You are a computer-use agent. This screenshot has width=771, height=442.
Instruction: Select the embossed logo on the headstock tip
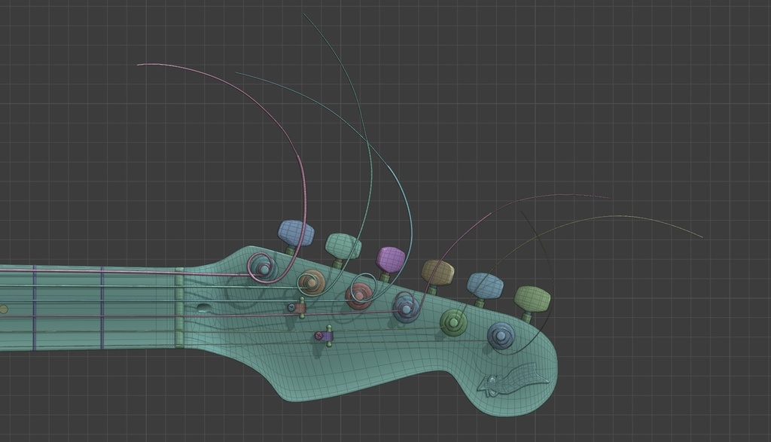point(513,379)
